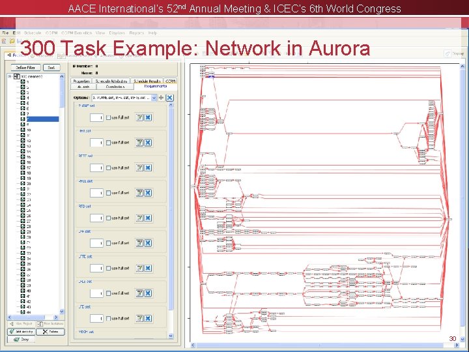Click the Define Filter button
The width and height of the screenshot is (469, 352).
click(25, 68)
